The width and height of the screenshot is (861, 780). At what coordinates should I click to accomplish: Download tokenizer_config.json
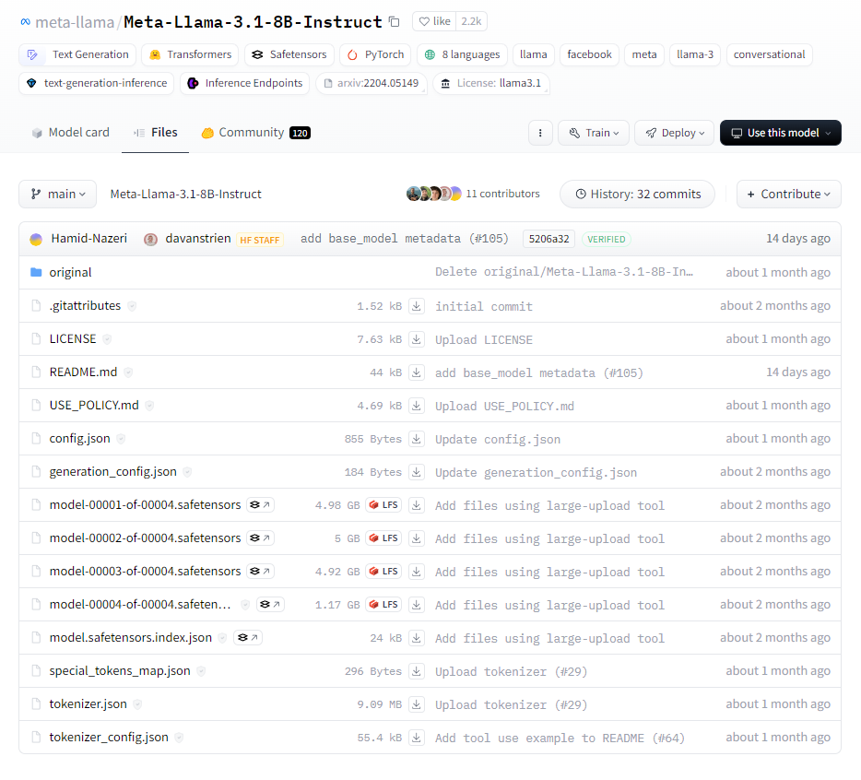417,738
